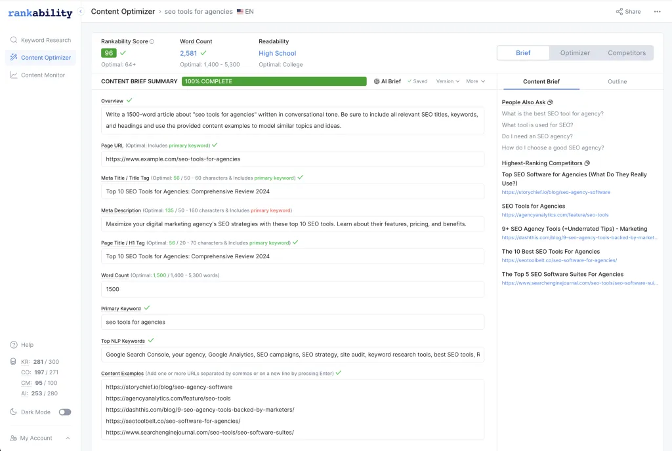Screen dimensions: 672x451
Task: Open the three-dot options menu
Action: (x=658, y=11)
